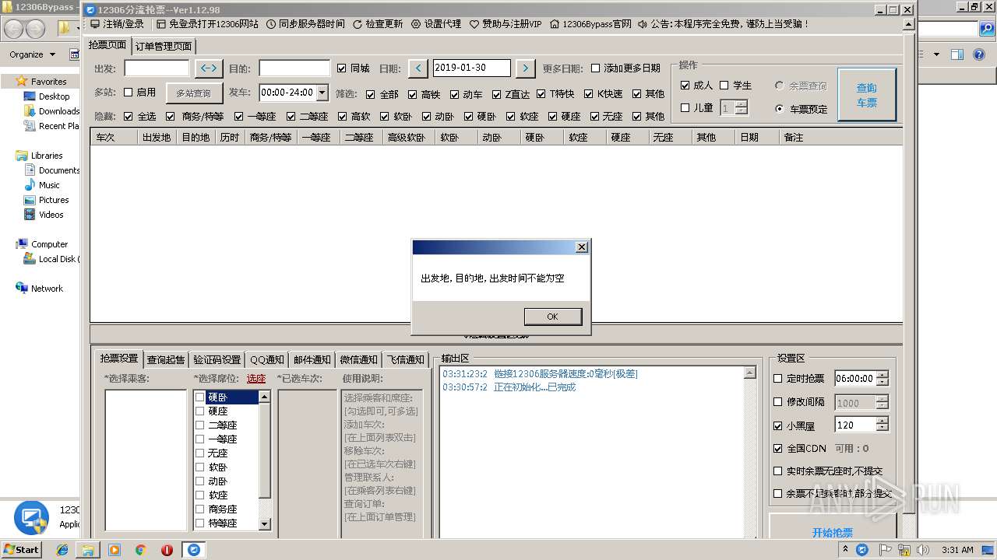
Task: Click 查询车票 button
Action: [867, 95]
